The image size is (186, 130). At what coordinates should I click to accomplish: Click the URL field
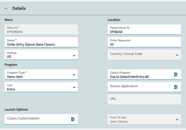tap(144, 99)
